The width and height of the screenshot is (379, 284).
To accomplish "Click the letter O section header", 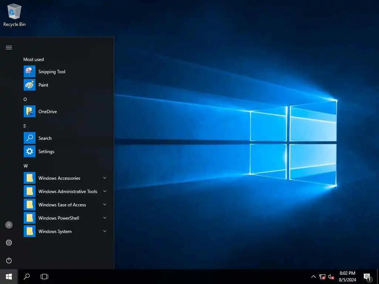I will coord(25,99).
